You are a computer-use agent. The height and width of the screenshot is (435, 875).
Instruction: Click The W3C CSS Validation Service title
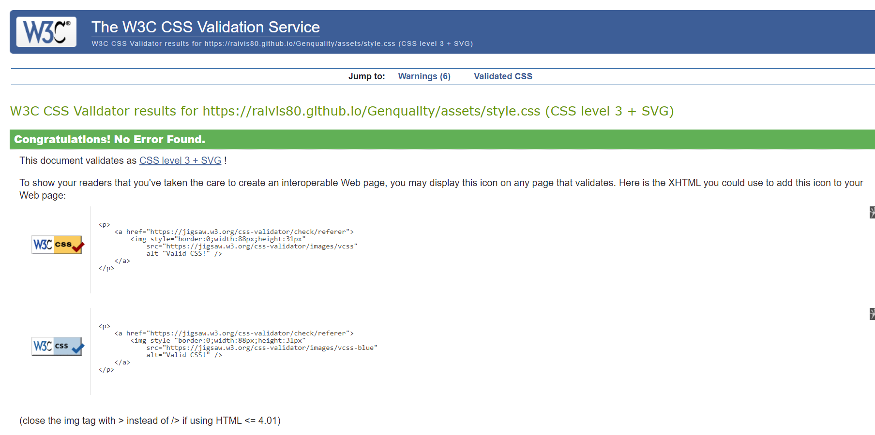pyautogui.click(x=205, y=27)
